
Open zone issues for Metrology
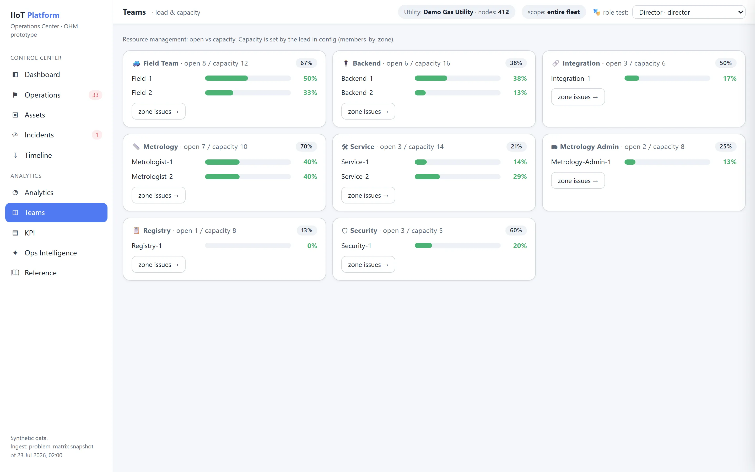tap(159, 195)
